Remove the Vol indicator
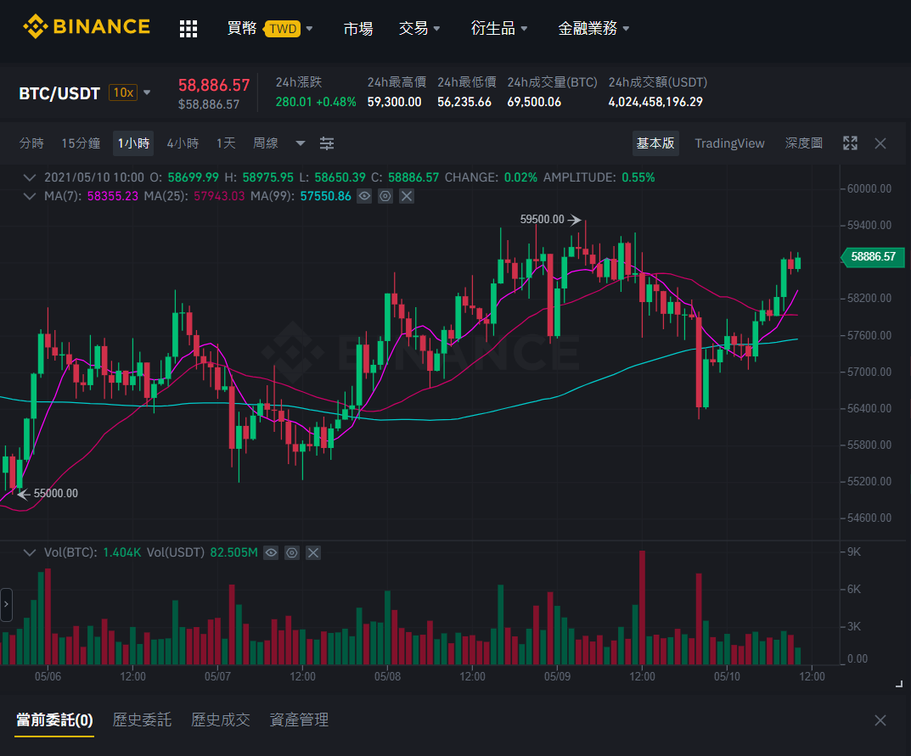The height and width of the screenshot is (756, 911). (313, 552)
